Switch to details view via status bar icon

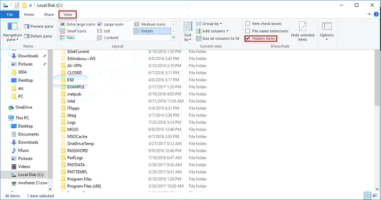(x=368, y=196)
